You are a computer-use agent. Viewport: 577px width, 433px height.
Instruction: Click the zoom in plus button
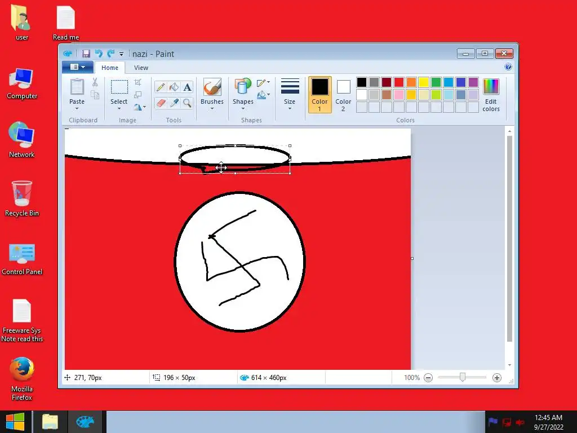click(x=497, y=378)
